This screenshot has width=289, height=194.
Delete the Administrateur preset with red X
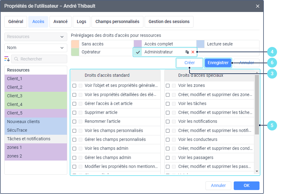point(193,52)
